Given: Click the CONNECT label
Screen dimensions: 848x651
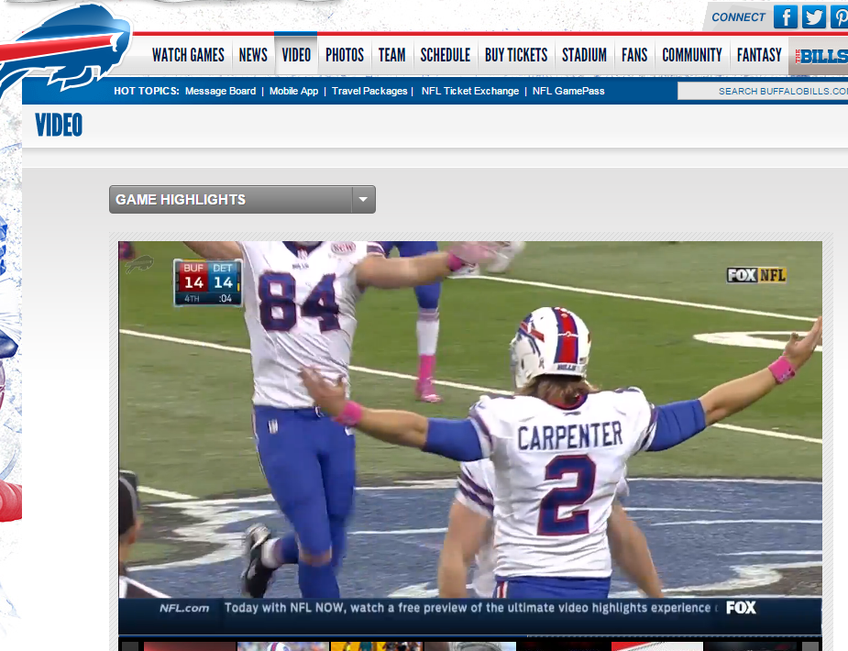Looking at the screenshot, I should (738, 17).
